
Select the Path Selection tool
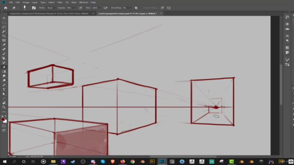4,94
